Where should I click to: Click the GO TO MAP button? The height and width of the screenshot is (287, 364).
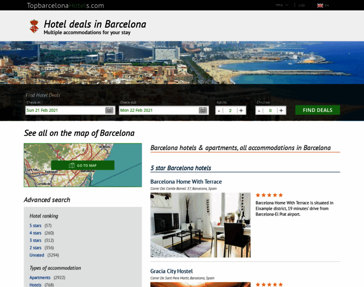tap(83, 166)
